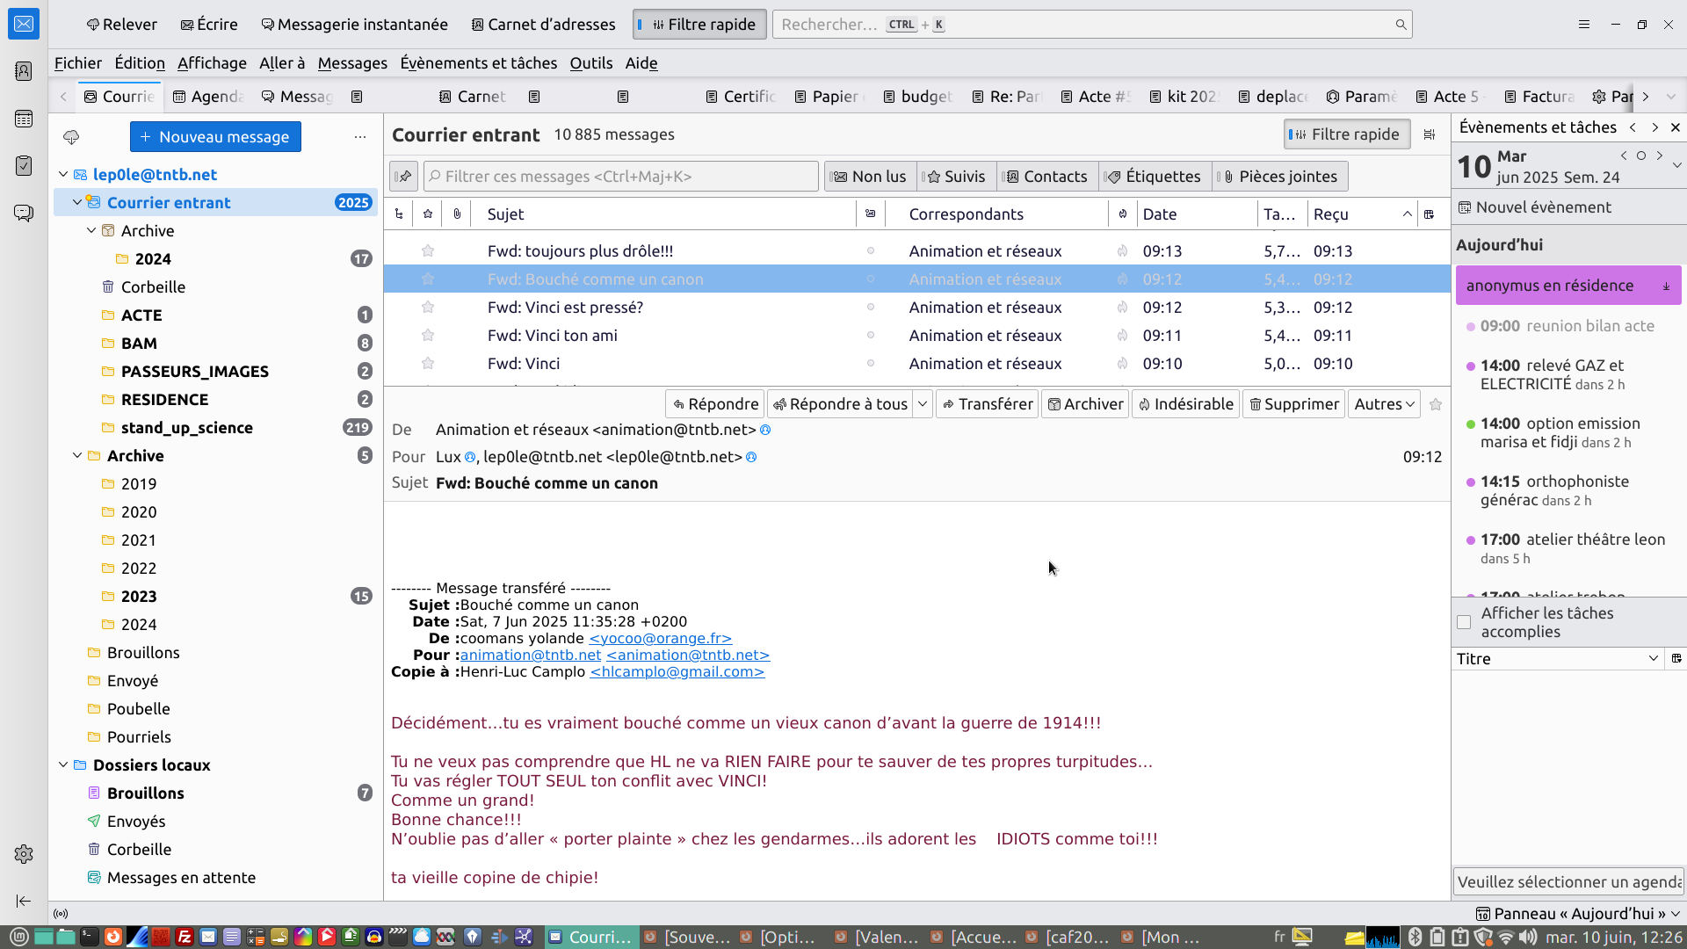Screen dimensions: 1687x949
Task: Collapse the 'Dossiers locaux' tree
Action: tap(63, 765)
